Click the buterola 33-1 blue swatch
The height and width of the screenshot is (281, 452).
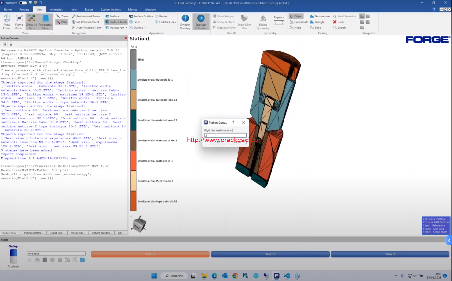coord(133,80)
